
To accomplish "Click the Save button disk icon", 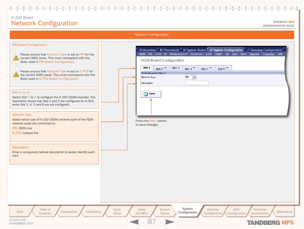I will (145, 94).
